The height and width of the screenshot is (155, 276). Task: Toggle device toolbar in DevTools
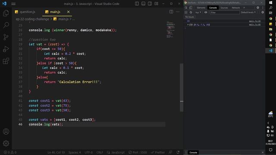(191, 8)
